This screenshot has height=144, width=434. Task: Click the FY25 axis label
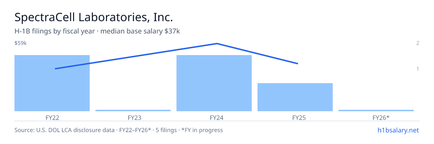pos(295,117)
